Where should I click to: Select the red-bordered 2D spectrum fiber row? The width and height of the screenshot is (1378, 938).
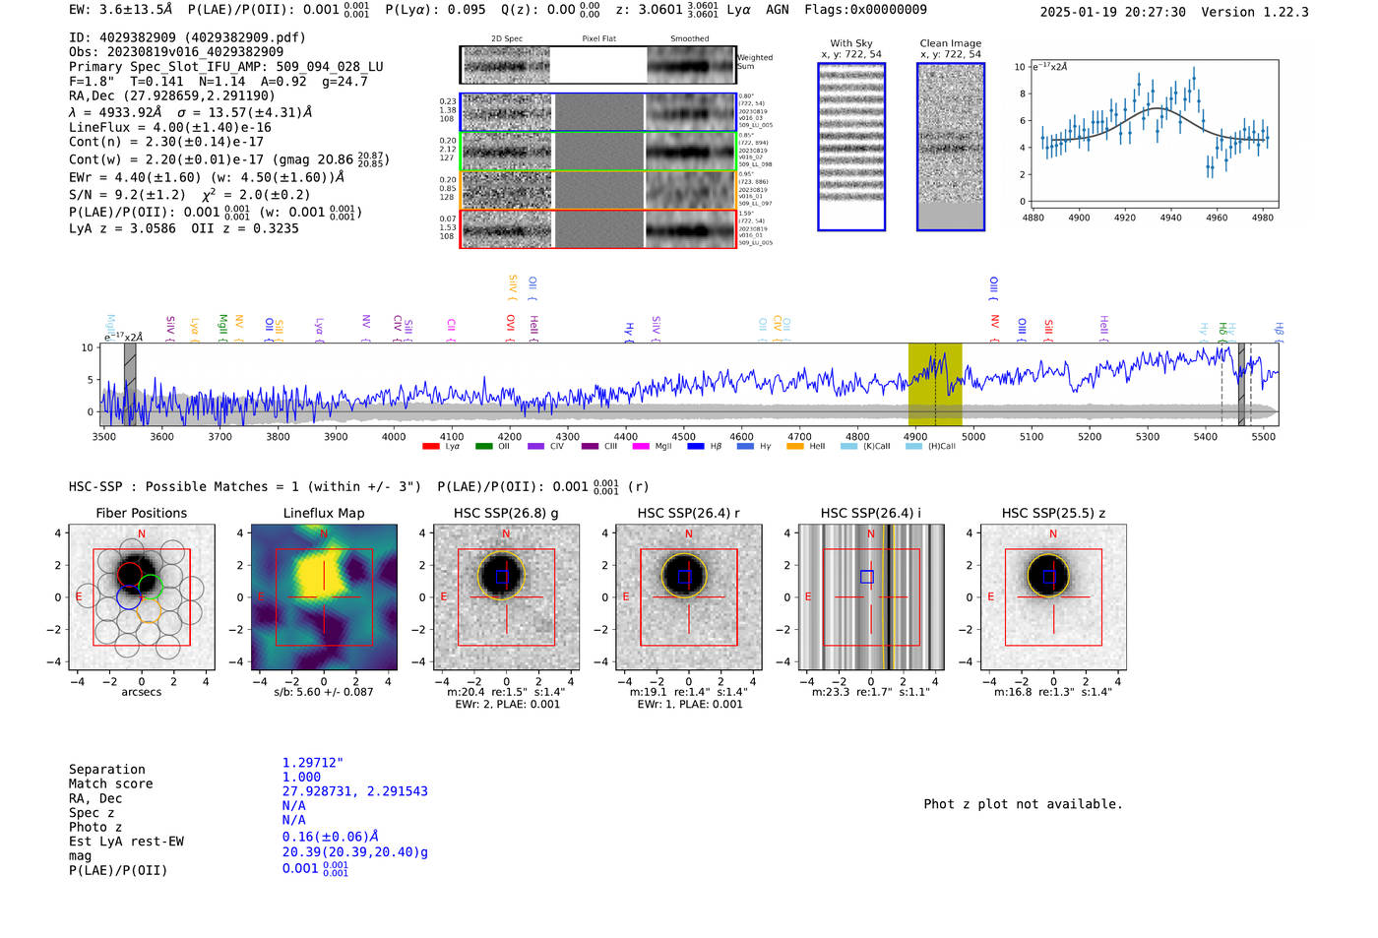(x=598, y=228)
